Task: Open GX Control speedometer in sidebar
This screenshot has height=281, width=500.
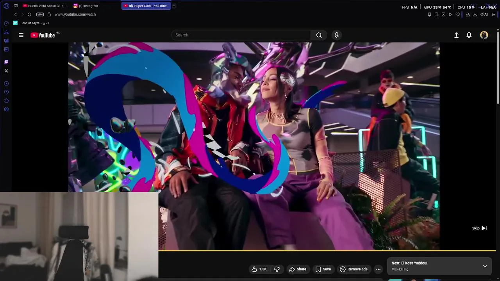Action: pyautogui.click(x=6, y=23)
